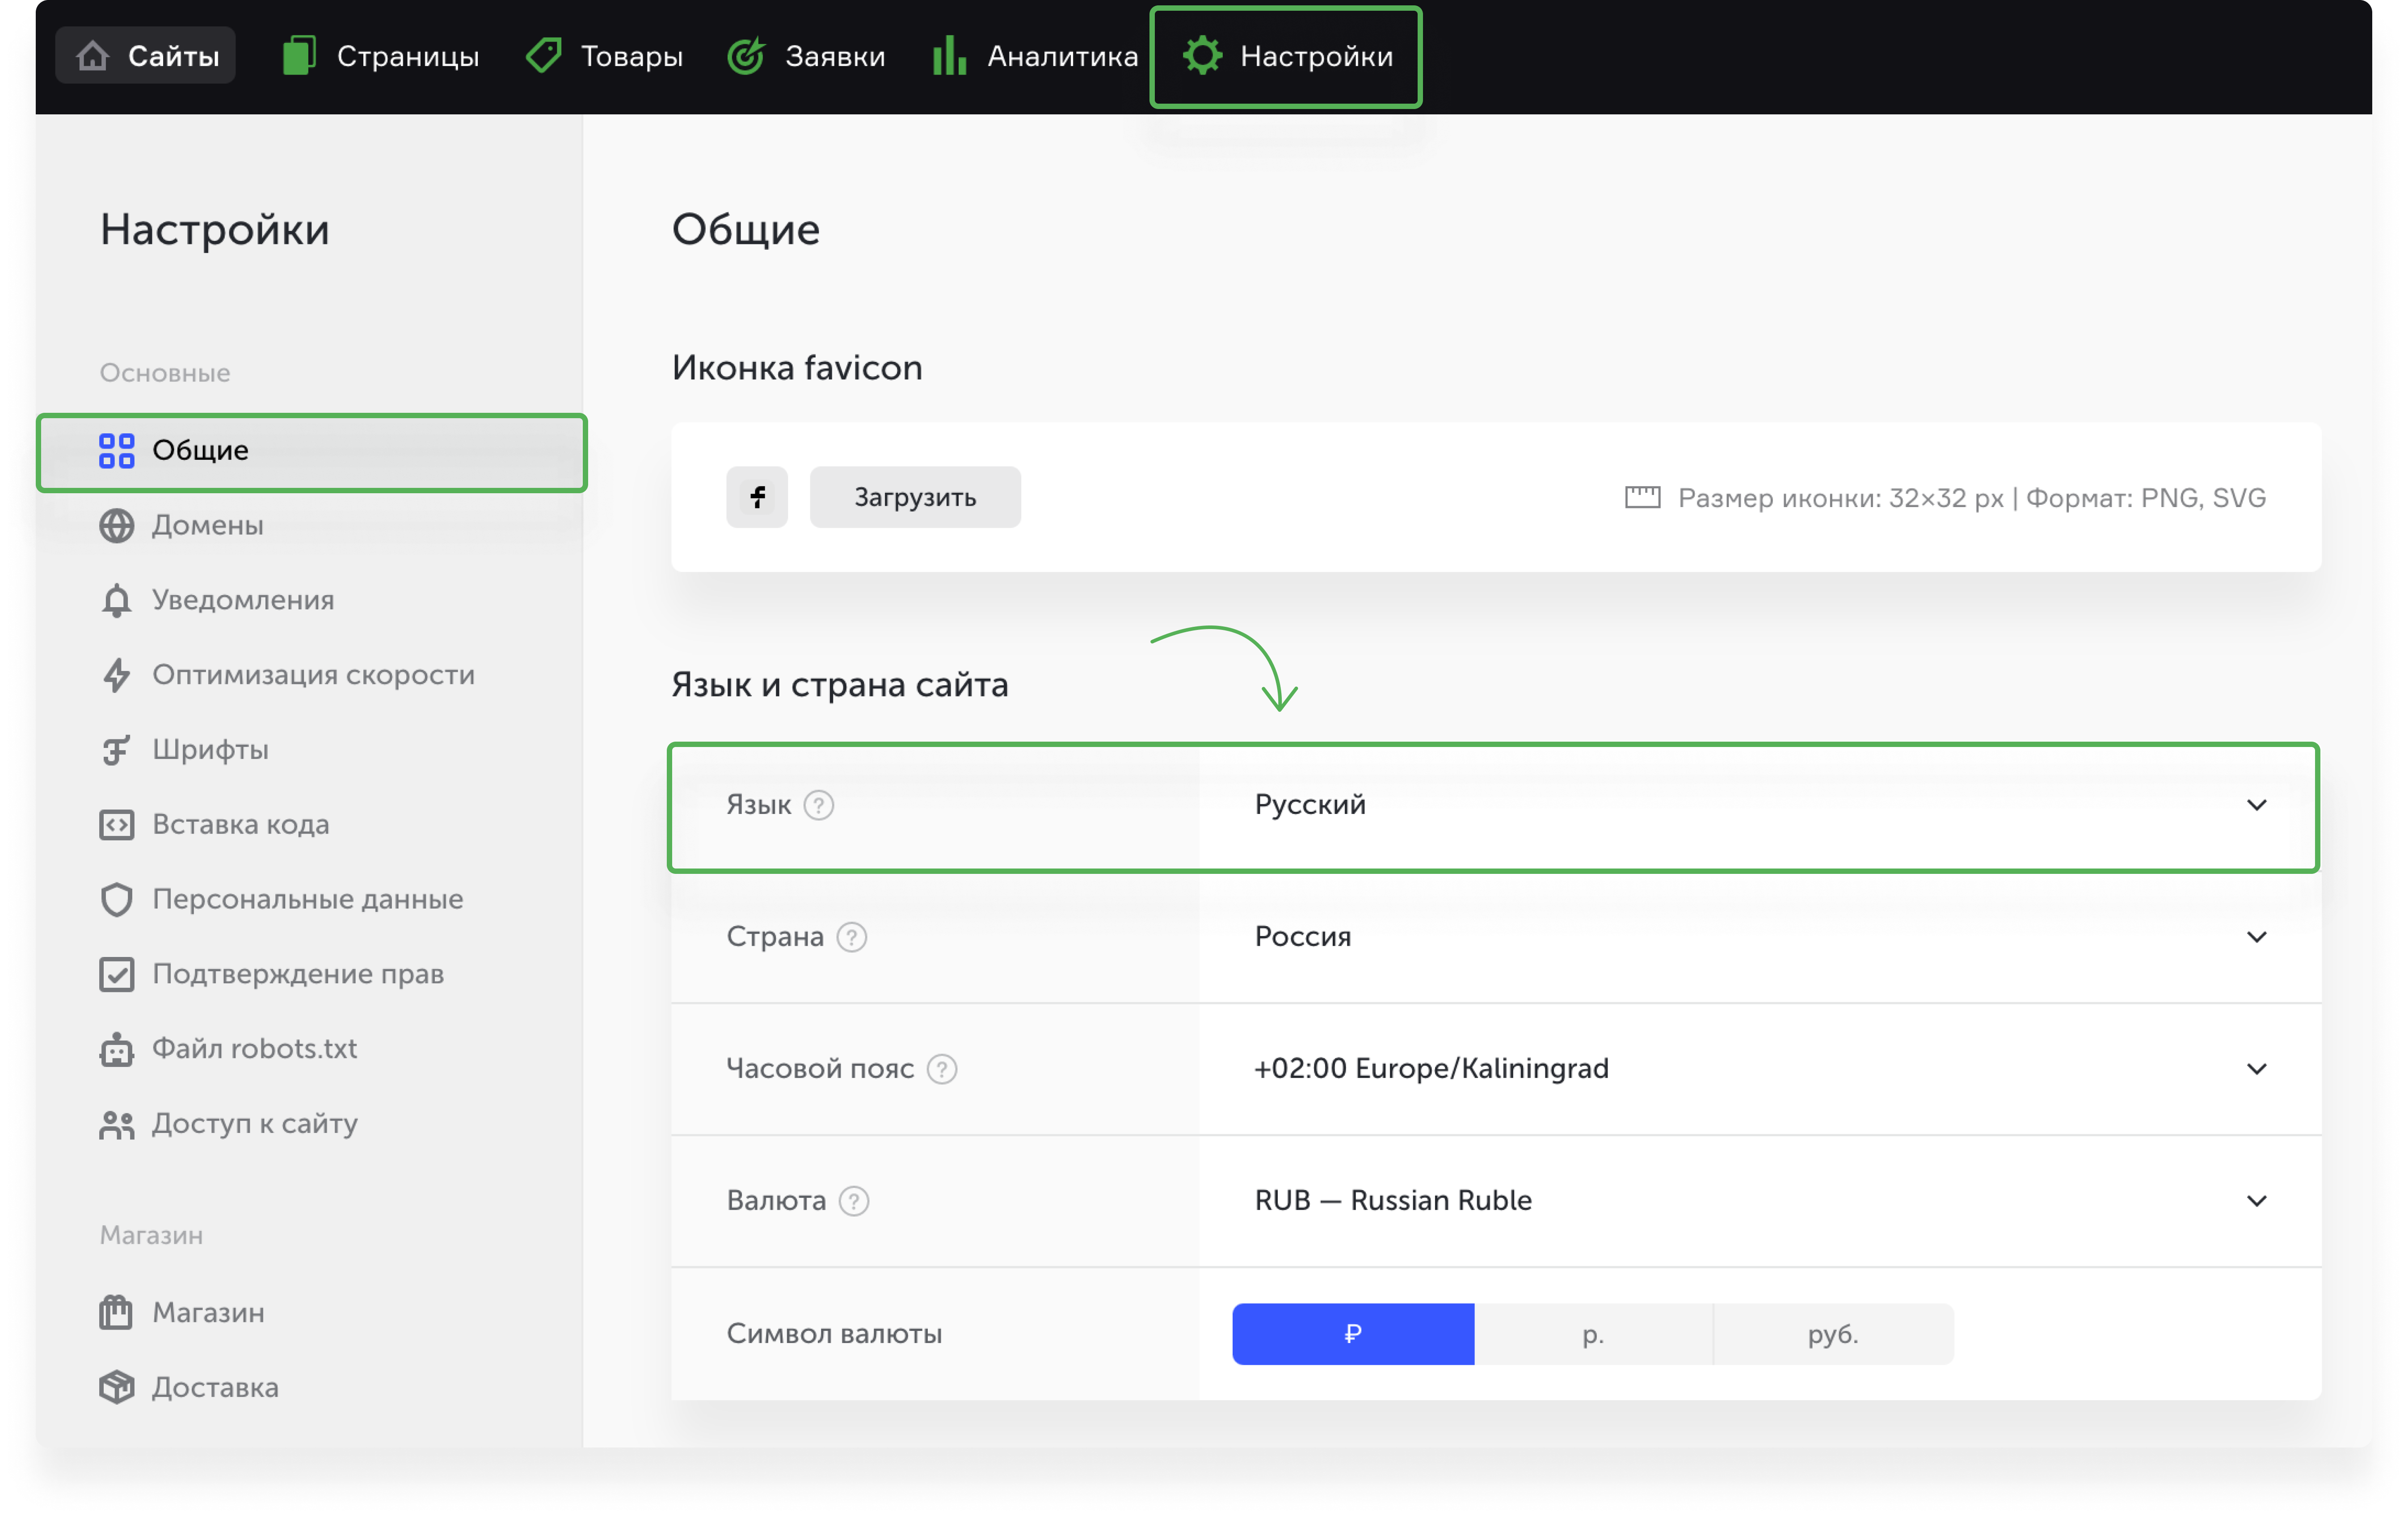Click the help icon next to Часовой пояс
This screenshot has height=1519, width=2408.
pos(941,1068)
